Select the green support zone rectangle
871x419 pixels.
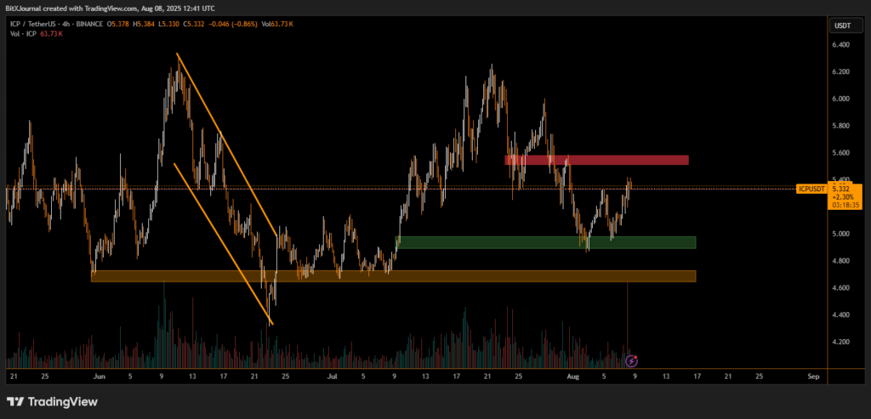pyautogui.click(x=546, y=242)
